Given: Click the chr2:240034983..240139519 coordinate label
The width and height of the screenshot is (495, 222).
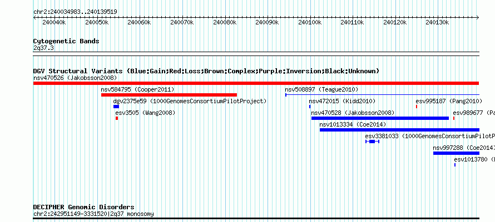Looking at the screenshot, I should coord(75,12).
